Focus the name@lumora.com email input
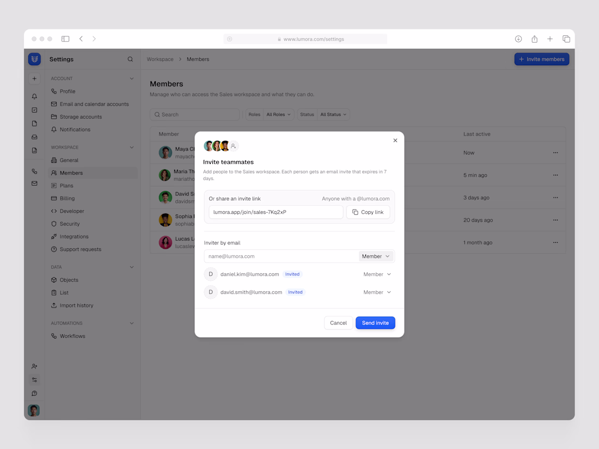The width and height of the screenshot is (599, 449). 282,256
